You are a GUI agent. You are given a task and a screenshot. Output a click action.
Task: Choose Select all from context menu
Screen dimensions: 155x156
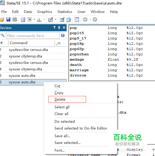[x=81, y=107]
